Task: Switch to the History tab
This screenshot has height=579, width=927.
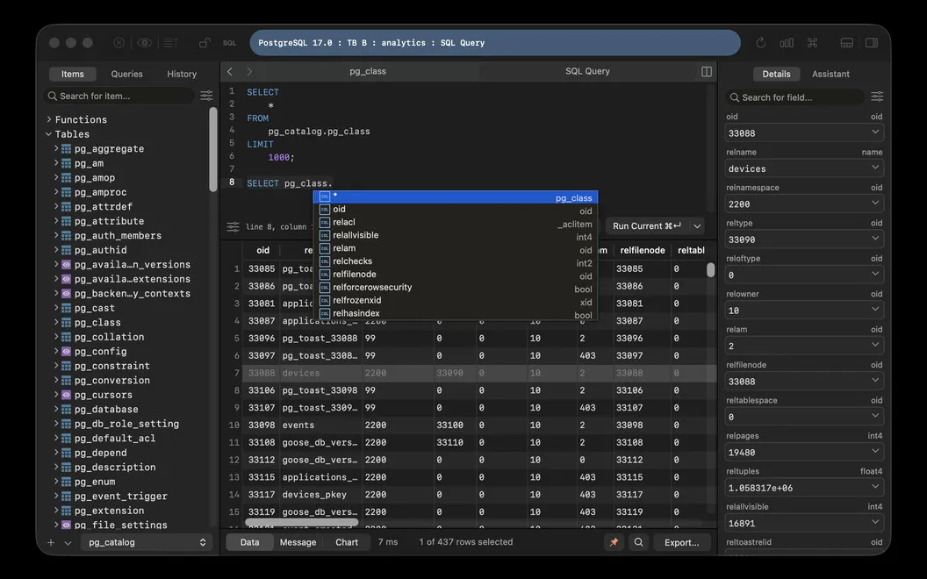Action: (x=182, y=74)
